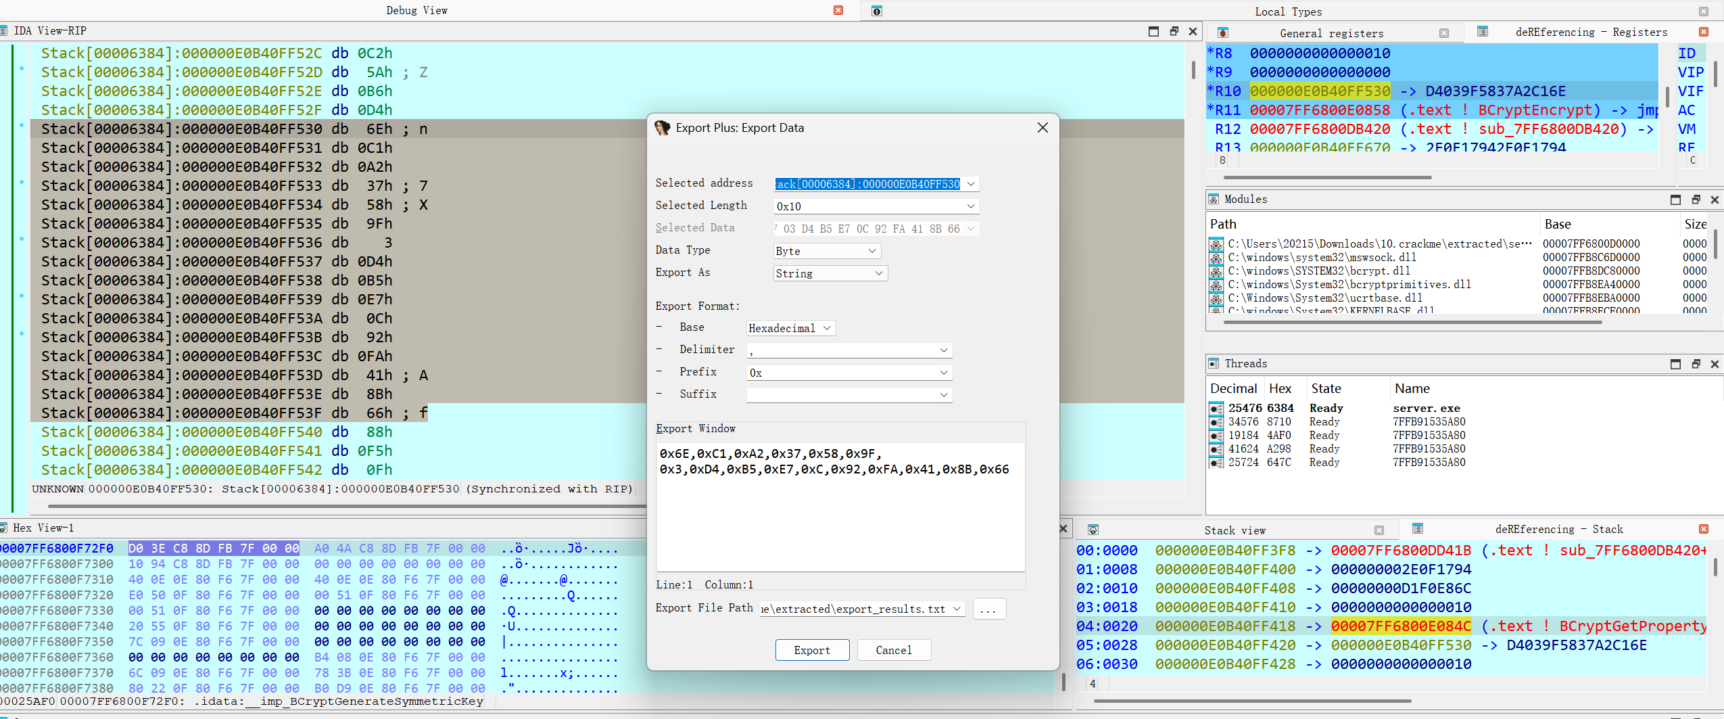Screen dimensions: 1724x719
Task: Click the Modules panel horizontal scrollbar
Action: 1413,323
